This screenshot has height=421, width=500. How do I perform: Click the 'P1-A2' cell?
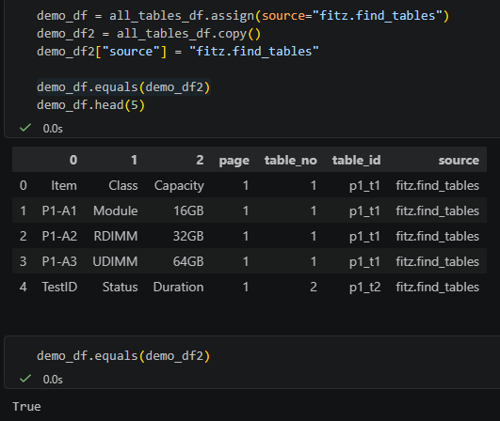59,236
